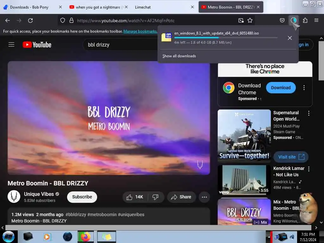Open the YouTube guide hamburger menu
The image size is (324, 243).
coord(11,45)
